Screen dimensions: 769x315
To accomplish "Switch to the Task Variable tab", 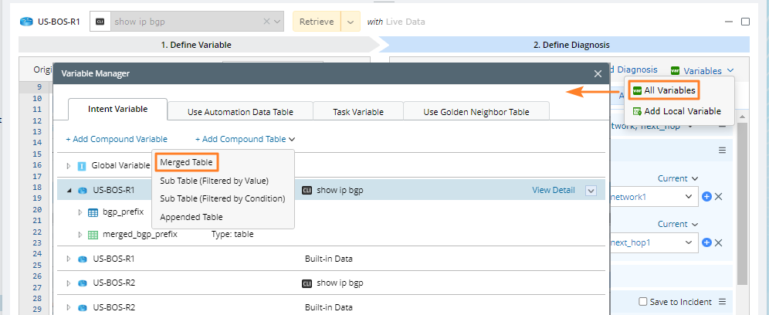I will [357, 112].
